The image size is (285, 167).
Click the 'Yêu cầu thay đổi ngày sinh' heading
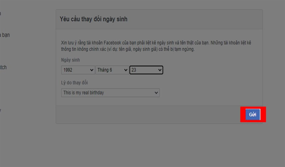coord(93,19)
